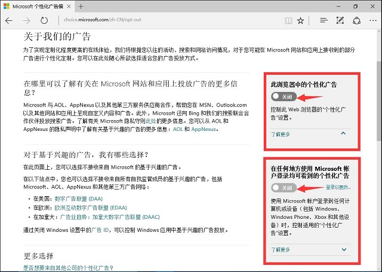The height and width of the screenshot is (272, 382).
Task: Open 数字广告联盟 (DAA) link
Action: pyautogui.click(x=79, y=199)
